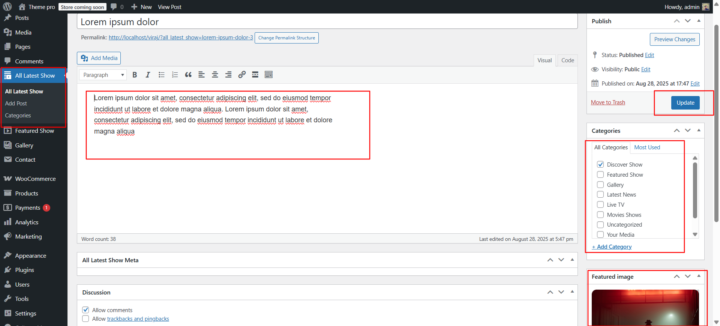Insert a bulleted list

click(x=162, y=75)
